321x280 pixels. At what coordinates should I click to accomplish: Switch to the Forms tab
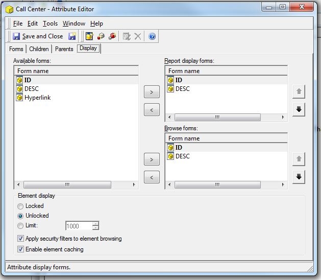(x=16, y=49)
